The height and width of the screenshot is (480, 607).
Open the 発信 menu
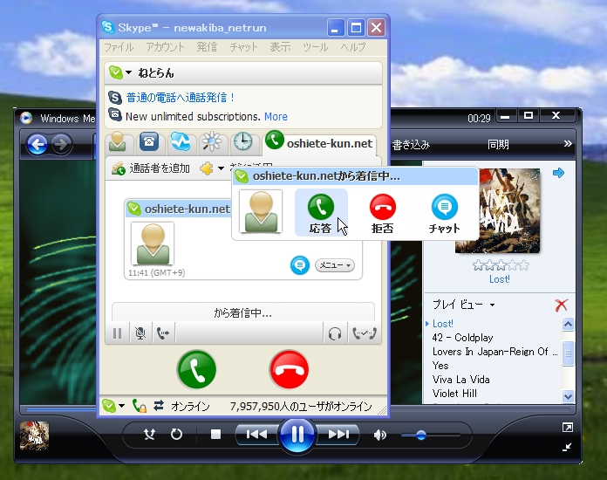point(207,47)
